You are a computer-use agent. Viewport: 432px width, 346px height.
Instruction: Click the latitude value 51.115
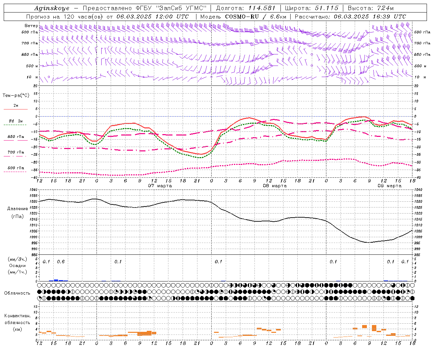click(326, 8)
